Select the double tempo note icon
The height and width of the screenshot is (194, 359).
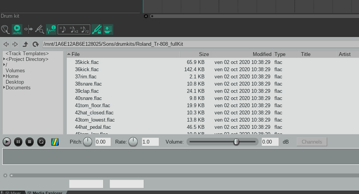[74, 30]
